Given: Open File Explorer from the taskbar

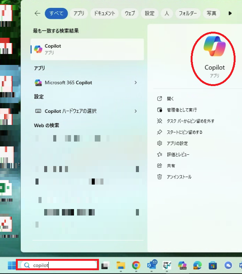Looking at the screenshot, I should click(121, 265).
